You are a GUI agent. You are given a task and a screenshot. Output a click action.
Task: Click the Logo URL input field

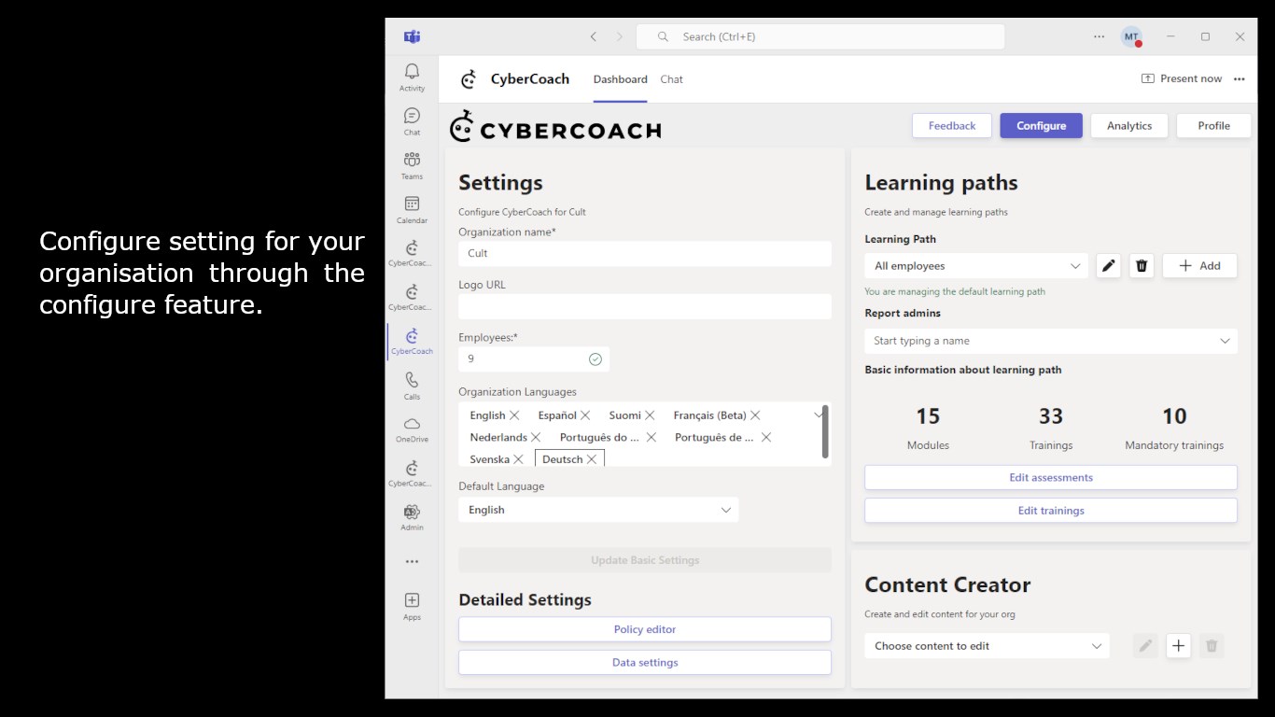645,306
